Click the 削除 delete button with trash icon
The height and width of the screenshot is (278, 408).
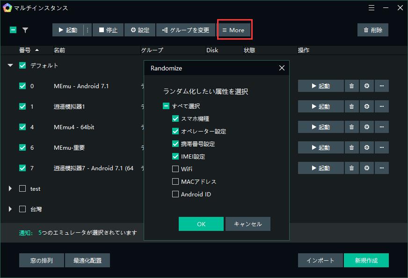(372, 29)
